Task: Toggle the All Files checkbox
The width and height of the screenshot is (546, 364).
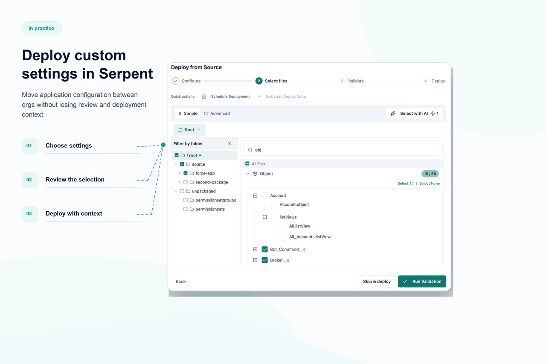Action: tap(247, 163)
